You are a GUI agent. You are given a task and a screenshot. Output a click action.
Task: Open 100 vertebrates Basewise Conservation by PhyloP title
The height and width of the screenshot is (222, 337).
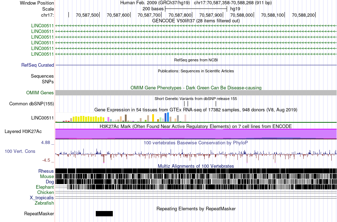click(196, 143)
